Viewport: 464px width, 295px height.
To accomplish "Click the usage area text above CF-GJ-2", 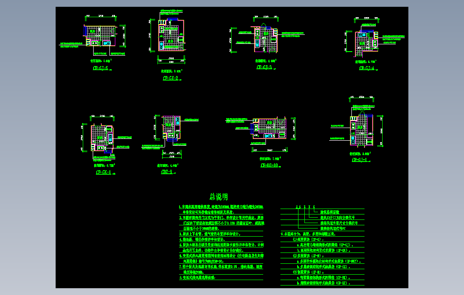I will (172, 71).
